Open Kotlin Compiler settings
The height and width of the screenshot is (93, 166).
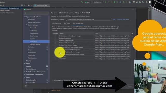click(x=31, y=80)
